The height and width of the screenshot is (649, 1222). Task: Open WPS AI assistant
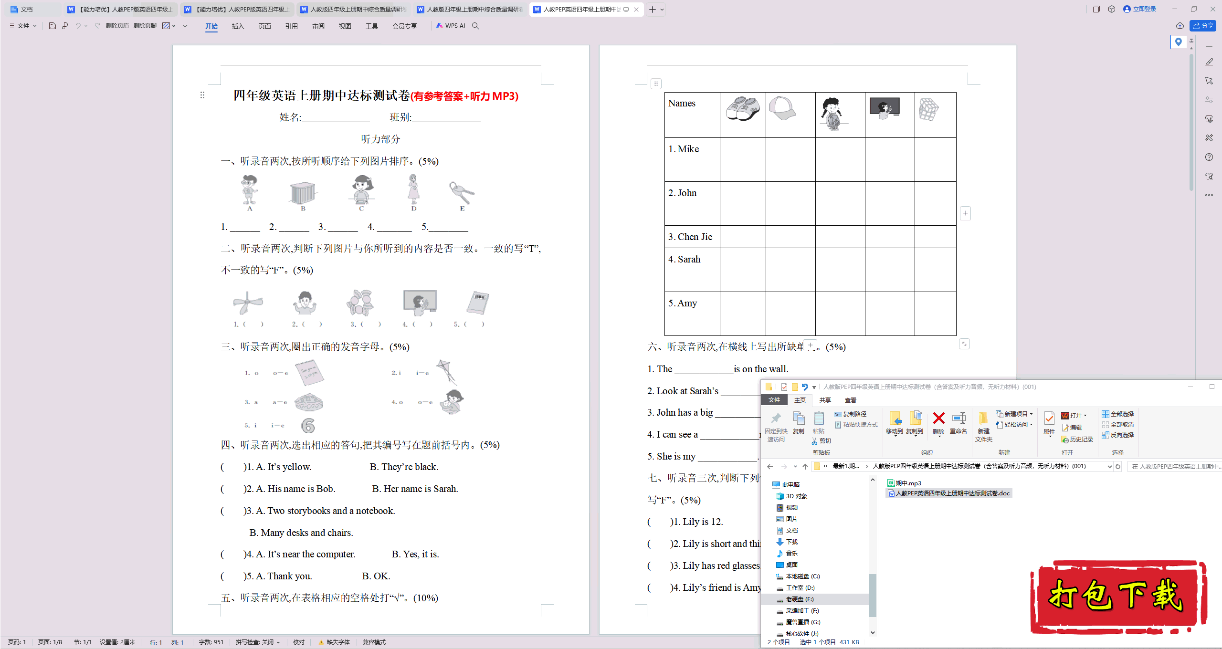(450, 26)
